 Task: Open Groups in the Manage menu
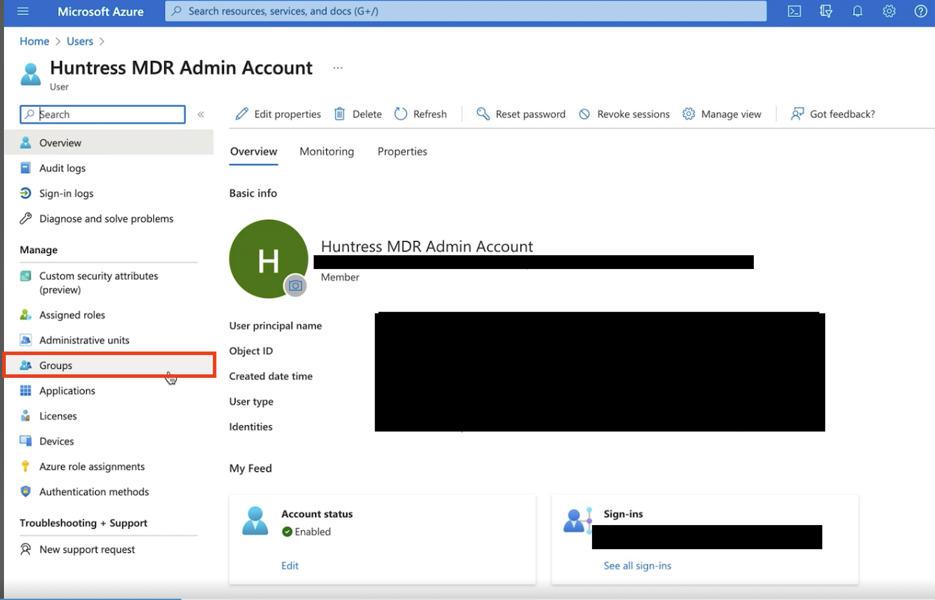pyautogui.click(x=56, y=365)
